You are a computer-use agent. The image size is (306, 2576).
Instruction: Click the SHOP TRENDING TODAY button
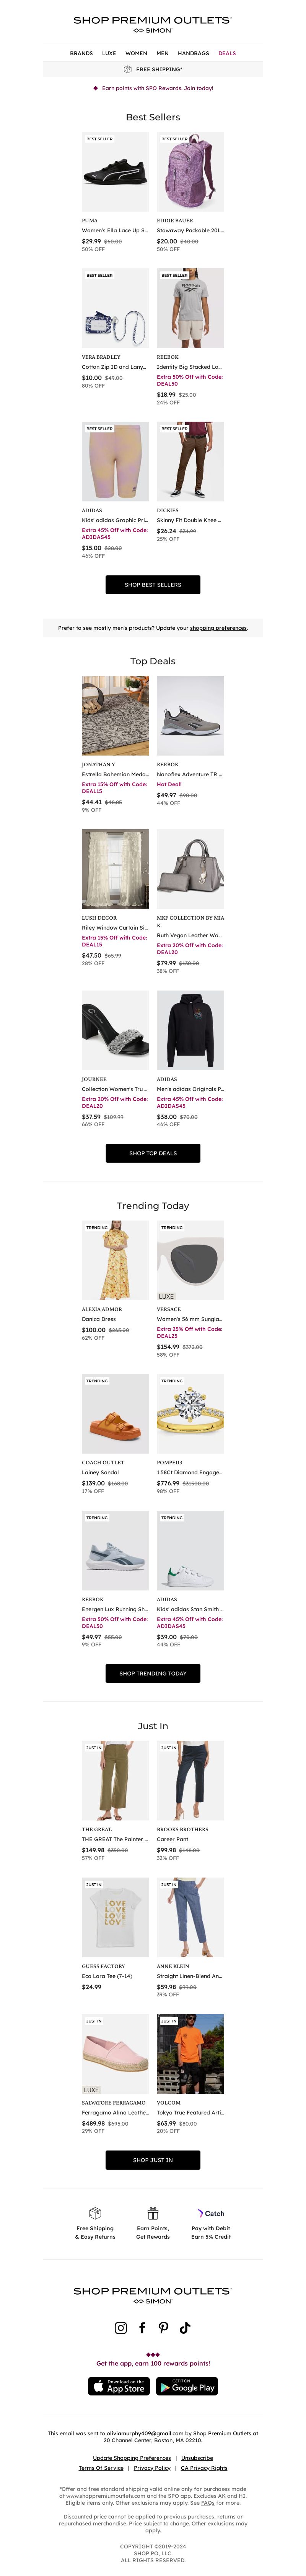(x=153, y=1673)
